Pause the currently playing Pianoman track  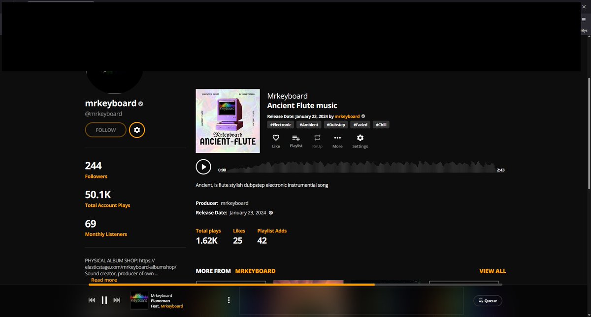pyautogui.click(x=104, y=300)
